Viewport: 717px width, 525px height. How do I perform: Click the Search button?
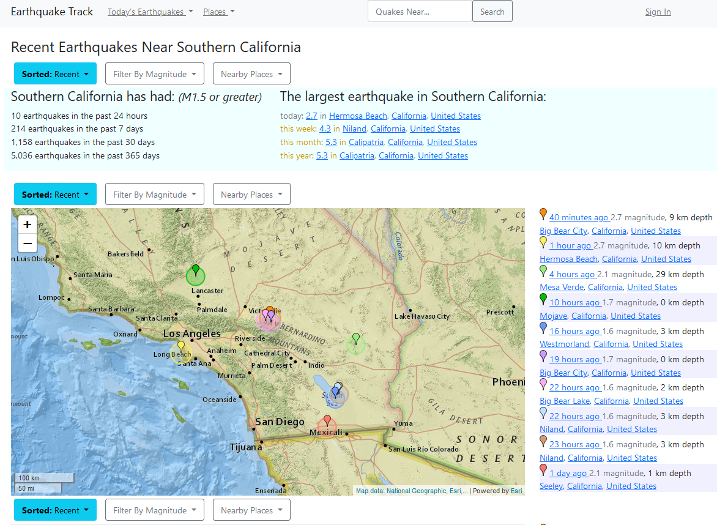(492, 12)
